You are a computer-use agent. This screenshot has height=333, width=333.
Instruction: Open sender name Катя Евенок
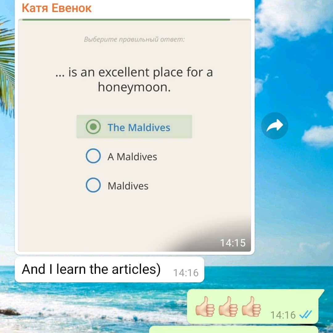(x=56, y=8)
